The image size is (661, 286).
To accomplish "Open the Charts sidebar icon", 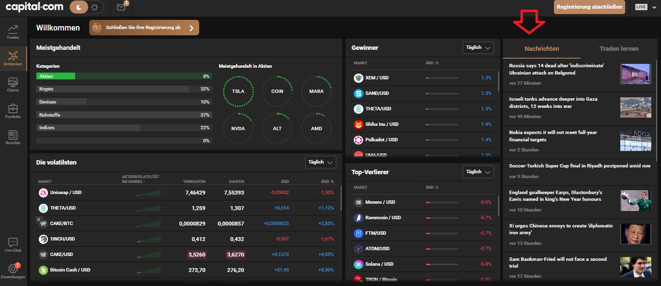I will (x=13, y=85).
